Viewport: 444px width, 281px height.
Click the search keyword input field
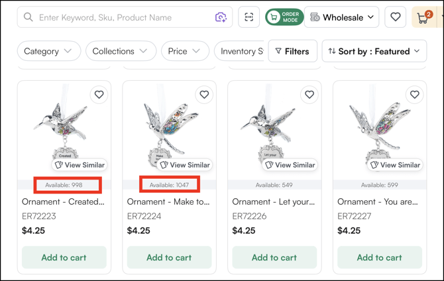click(123, 17)
